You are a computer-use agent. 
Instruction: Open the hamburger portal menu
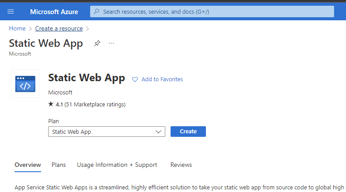pos(11,11)
